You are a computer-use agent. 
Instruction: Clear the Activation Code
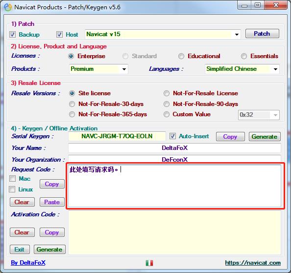click(22, 232)
